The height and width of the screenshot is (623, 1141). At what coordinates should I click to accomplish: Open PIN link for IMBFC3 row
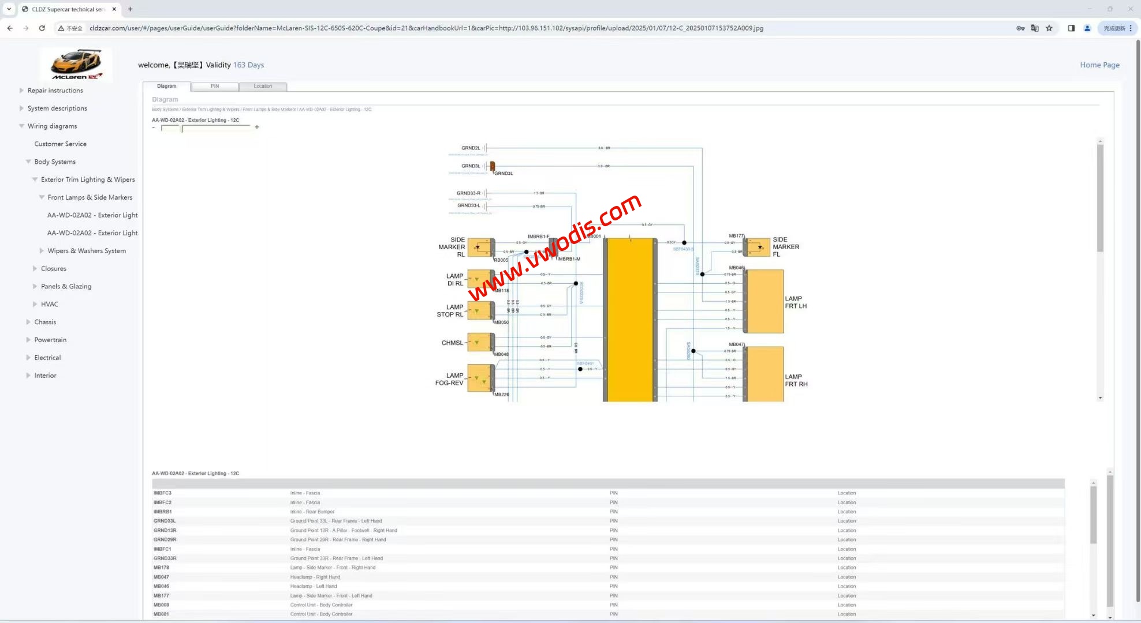click(614, 493)
